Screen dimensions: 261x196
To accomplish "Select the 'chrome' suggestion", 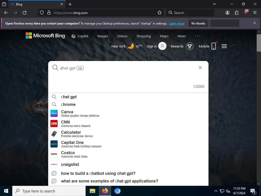I will pos(128,104).
